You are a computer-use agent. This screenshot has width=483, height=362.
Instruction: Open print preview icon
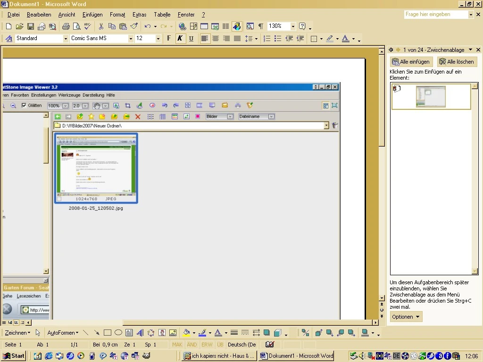coord(77,26)
